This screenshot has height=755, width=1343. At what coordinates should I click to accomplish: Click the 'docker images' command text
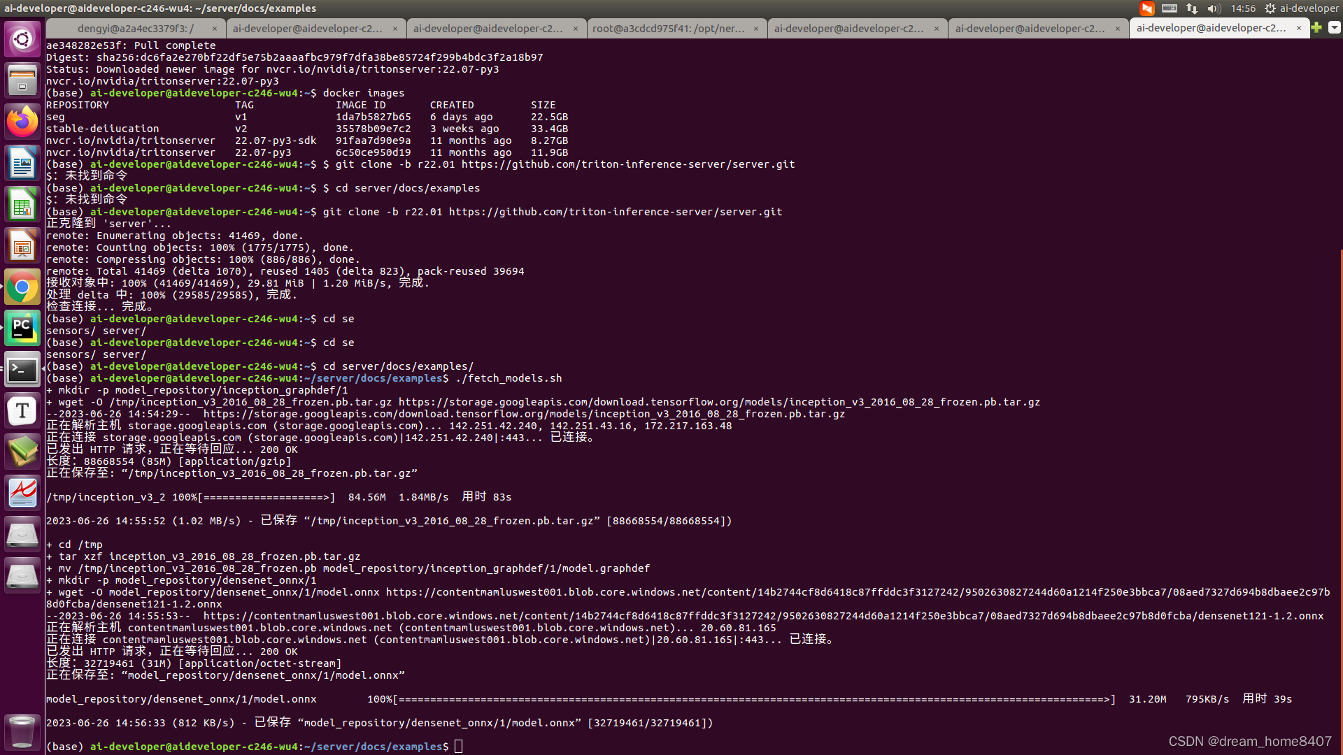[364, 93]
